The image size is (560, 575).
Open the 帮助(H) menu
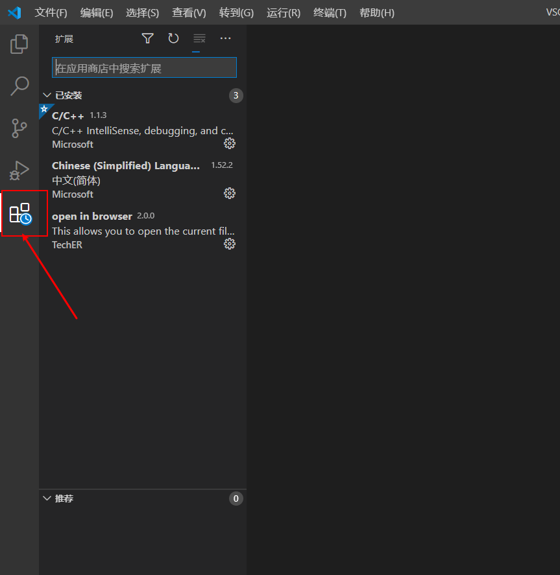coord(377,13)
